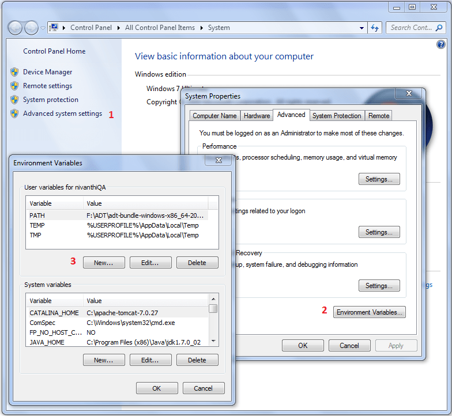
Task: Click system variables scrollbar thumb
Action: tap(213, 309)
